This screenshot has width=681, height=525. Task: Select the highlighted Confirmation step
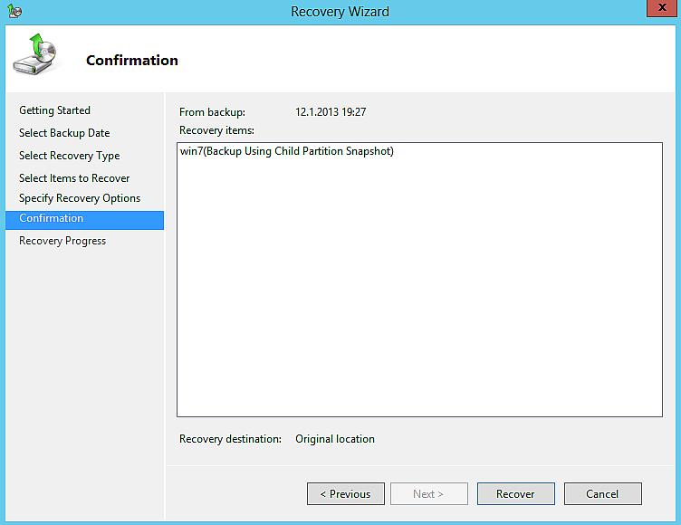[85, 220]
